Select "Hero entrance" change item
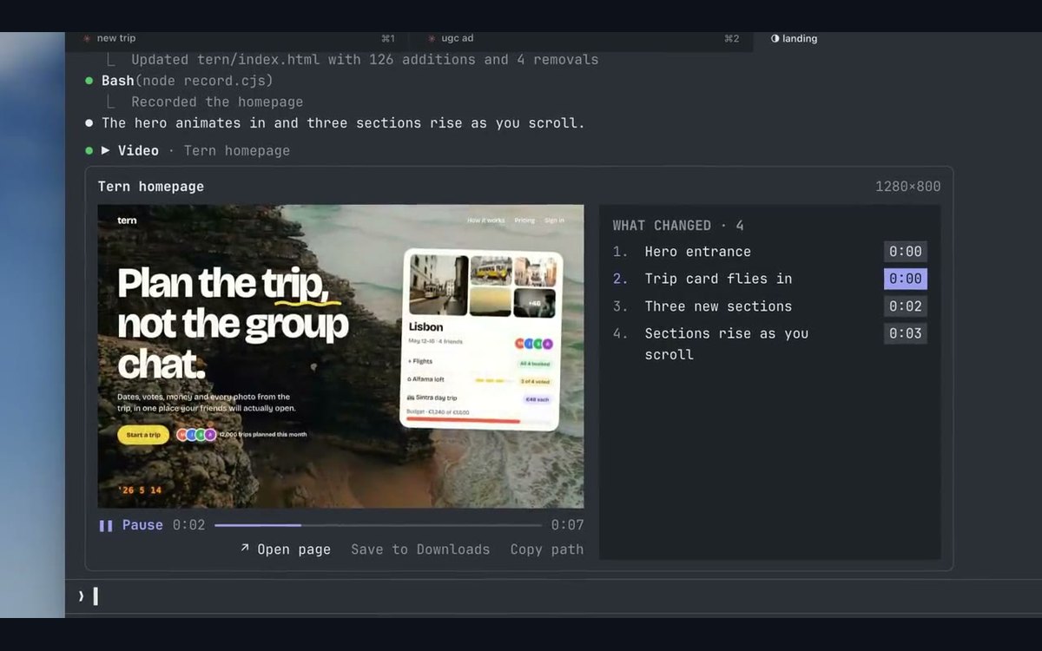The height and width of the screenshot is (651, 1042). [x=697, y=252]
